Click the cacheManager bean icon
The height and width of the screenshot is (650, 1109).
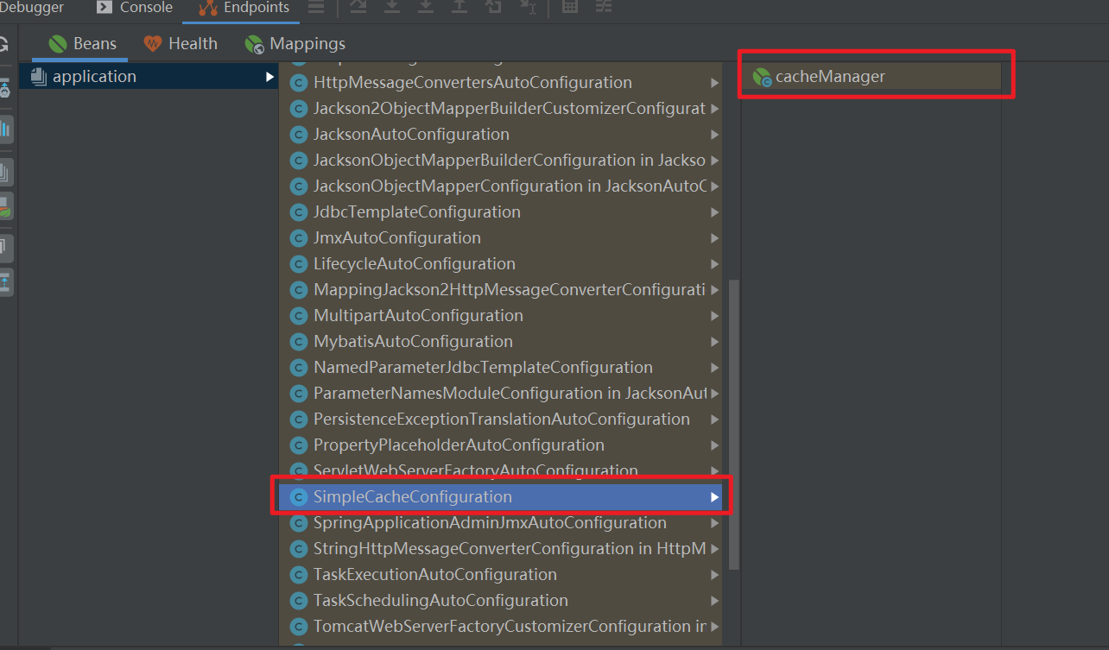(x=762, y=77)
